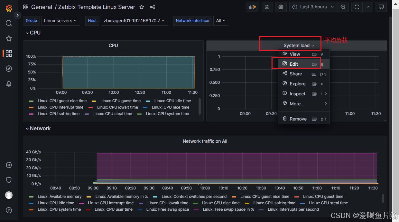
Task: Open the Network interface All dropdown
Action: pos(221,21)
